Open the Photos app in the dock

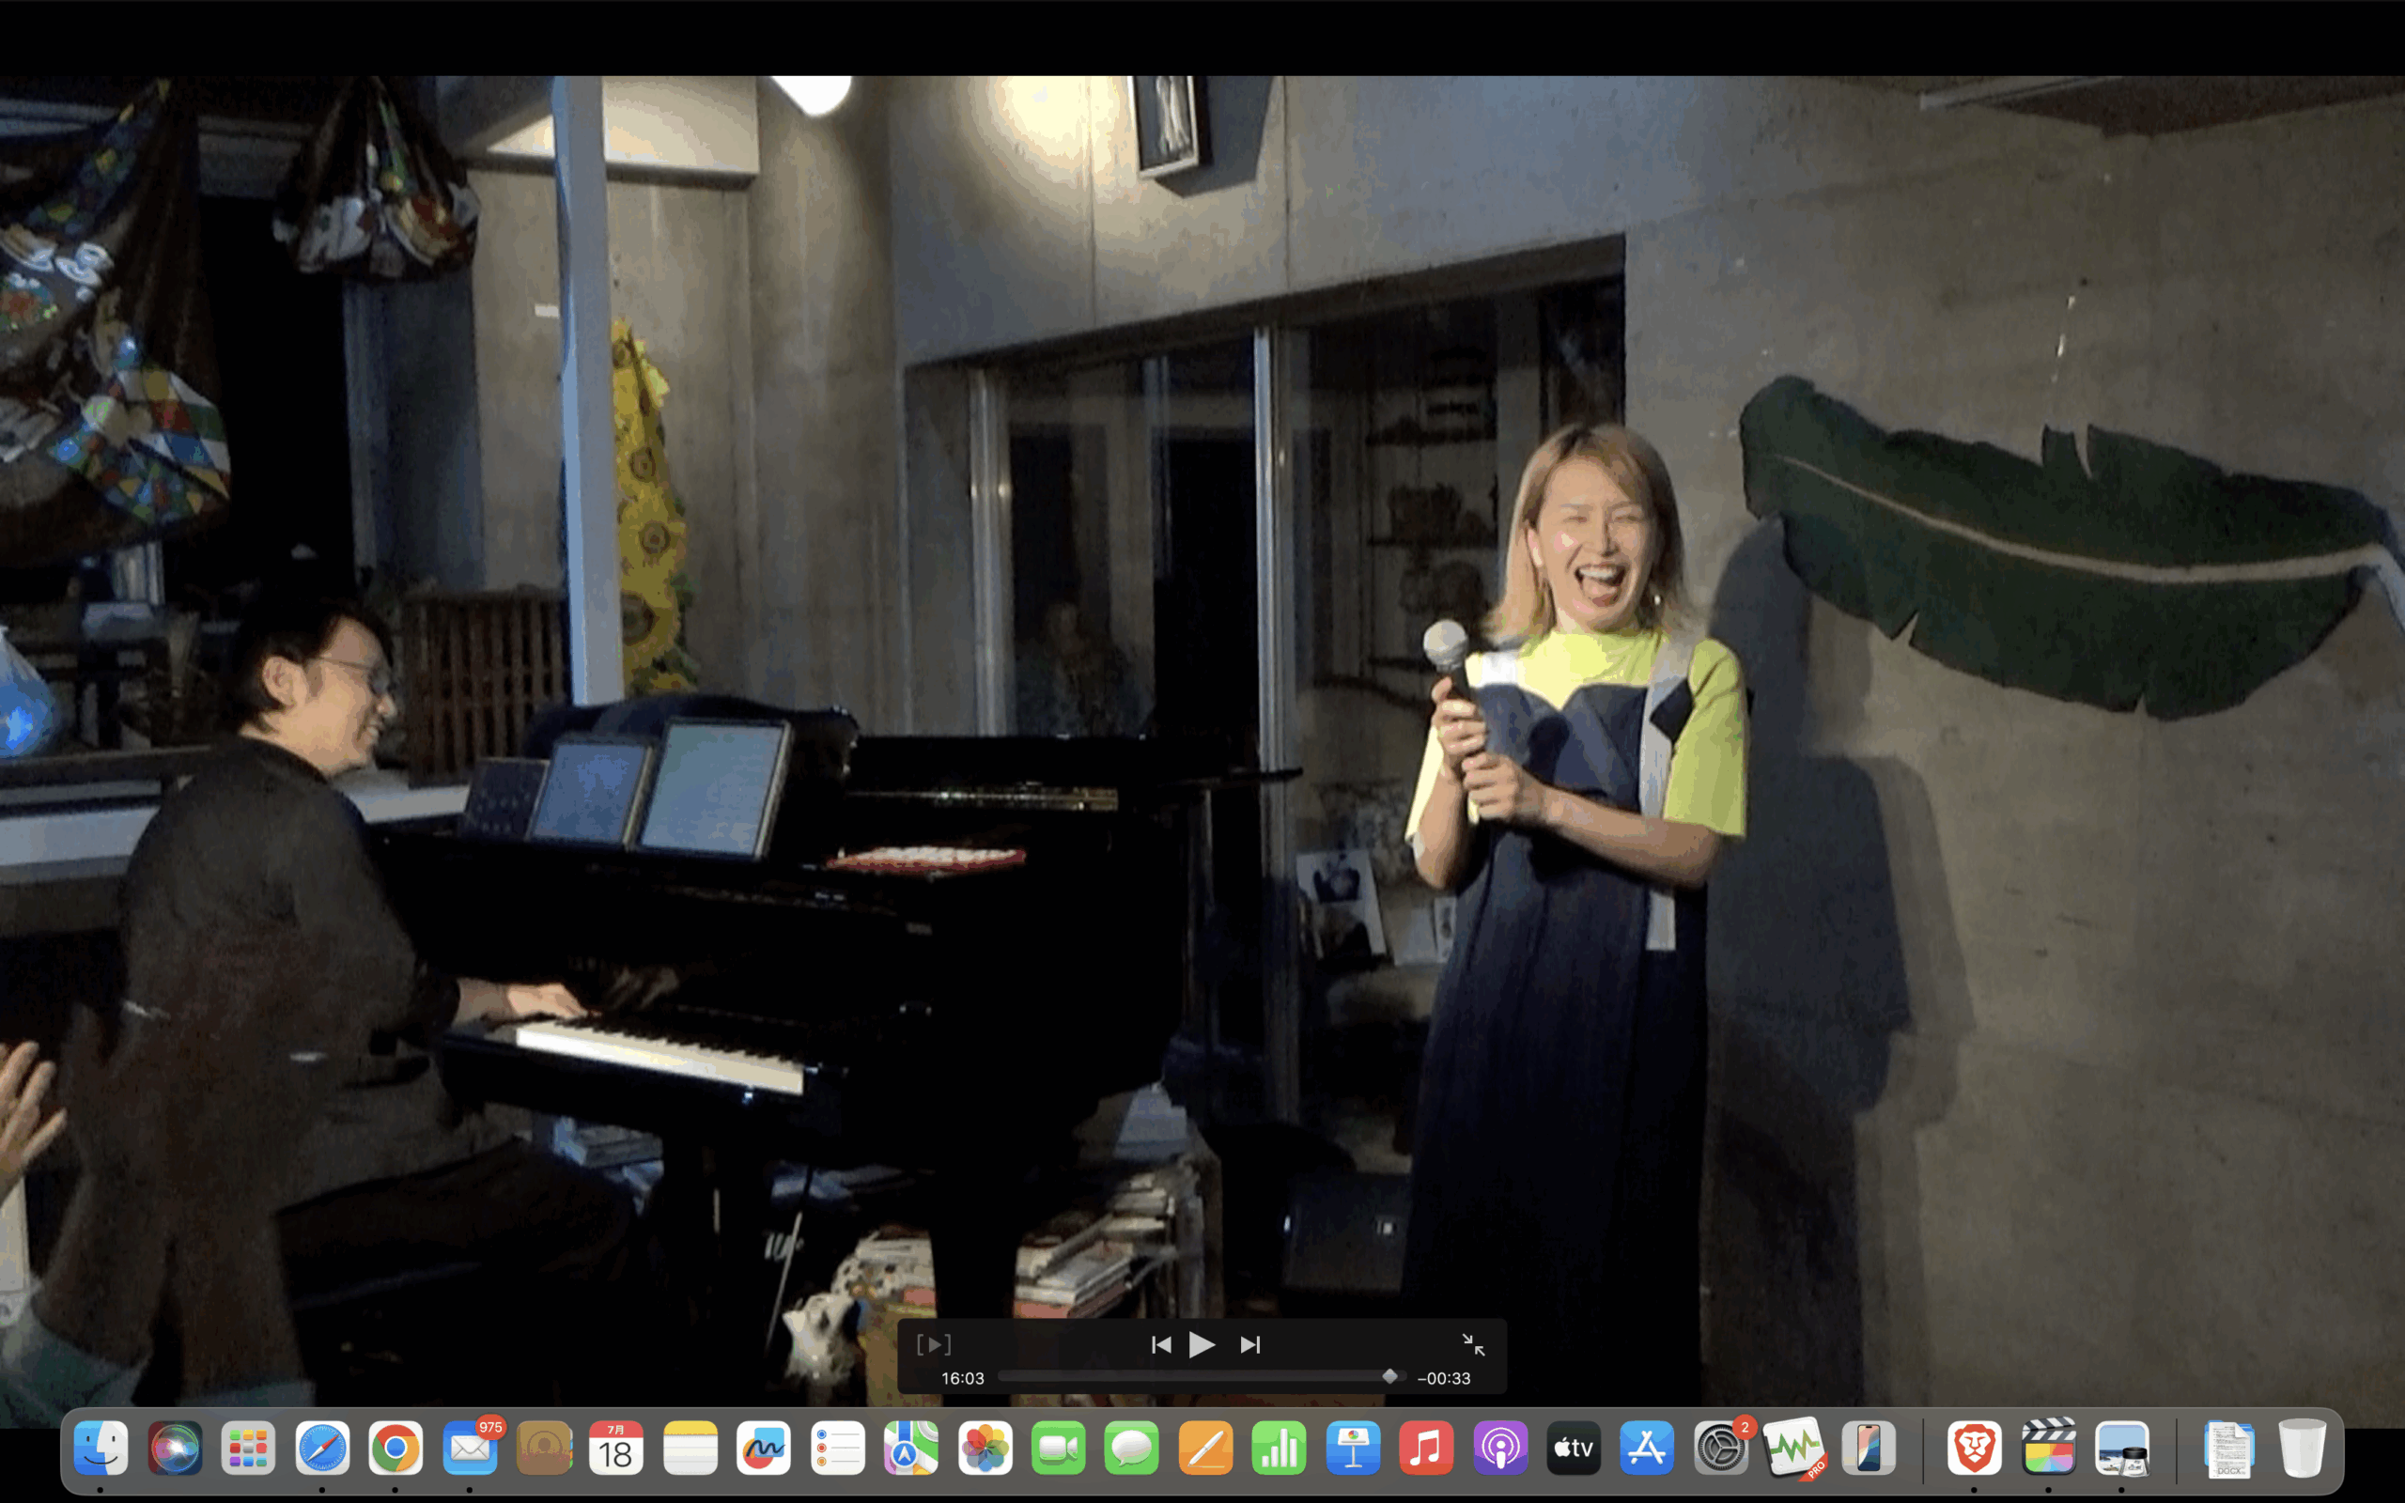point(985,1449)
